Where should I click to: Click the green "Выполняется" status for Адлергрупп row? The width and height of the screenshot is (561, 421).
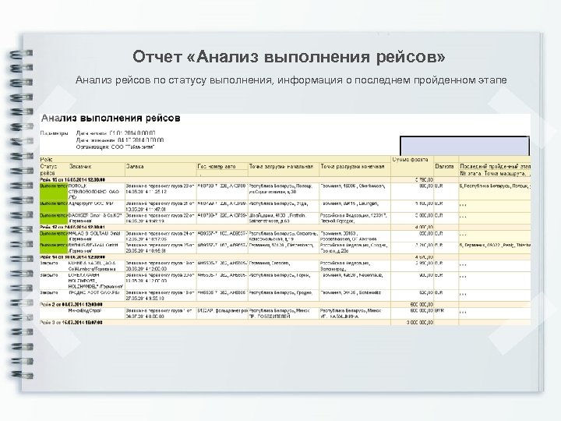click(54, 207)
